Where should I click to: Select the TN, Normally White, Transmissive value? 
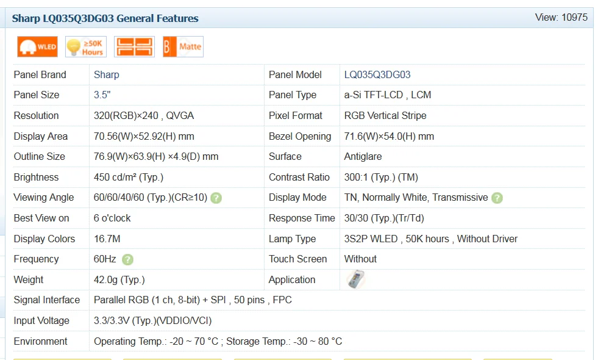pos(416,197)
